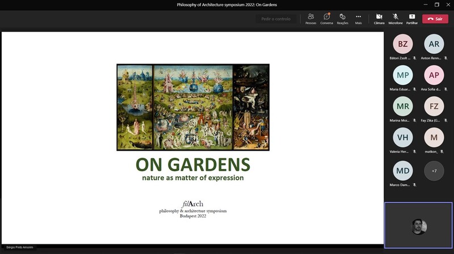Minimize the meeting window

tap(426, 5)
